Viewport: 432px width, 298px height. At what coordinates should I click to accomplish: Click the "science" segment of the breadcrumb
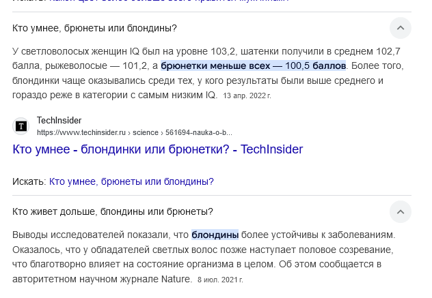[146, 132]
